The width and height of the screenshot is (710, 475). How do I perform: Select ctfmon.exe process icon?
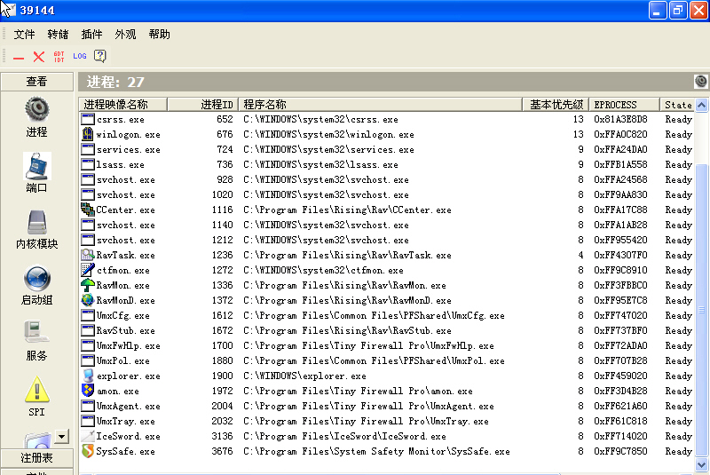click(87, 270)
